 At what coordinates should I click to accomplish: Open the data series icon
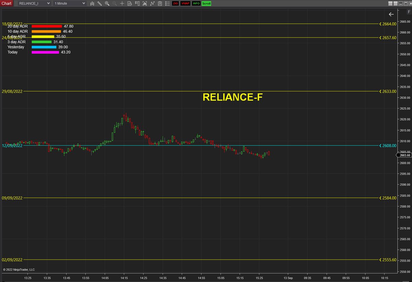(x=145, y=3)
